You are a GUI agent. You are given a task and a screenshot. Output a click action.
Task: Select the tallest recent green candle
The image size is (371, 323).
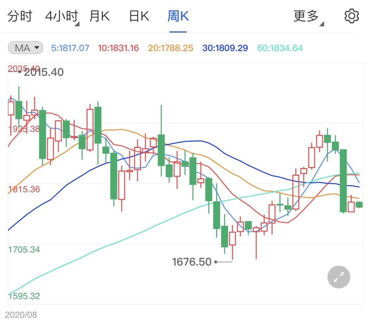point(343,181)
